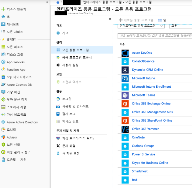Open the Power BI Service link
192x188 pixels.
143,154
